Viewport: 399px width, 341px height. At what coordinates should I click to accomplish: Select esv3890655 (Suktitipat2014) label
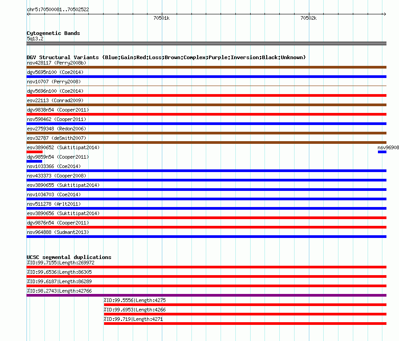pyautogui.click(x=63, y=185)
